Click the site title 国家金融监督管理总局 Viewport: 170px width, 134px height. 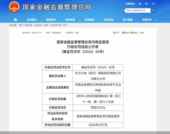coord(57,7)
